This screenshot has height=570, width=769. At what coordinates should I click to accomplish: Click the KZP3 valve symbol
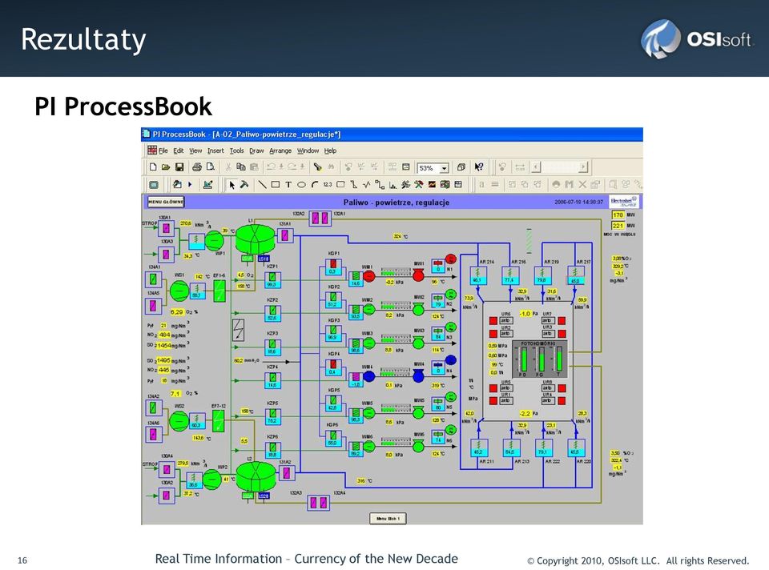coord(272,347)
